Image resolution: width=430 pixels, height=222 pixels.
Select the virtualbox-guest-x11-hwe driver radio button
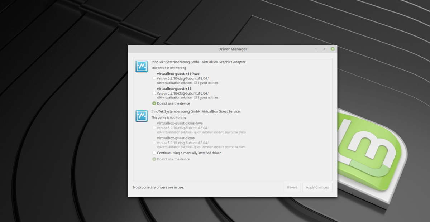[154, 78]
